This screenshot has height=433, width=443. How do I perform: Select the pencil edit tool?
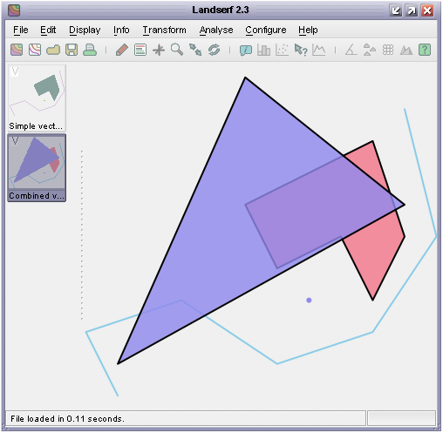(x=122, y=50)
